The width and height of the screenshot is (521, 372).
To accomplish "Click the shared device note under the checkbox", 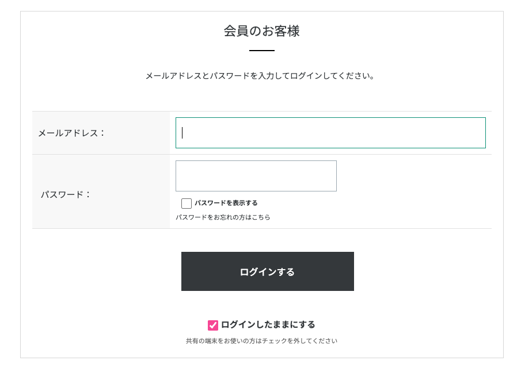I will [x=261, y=341].
